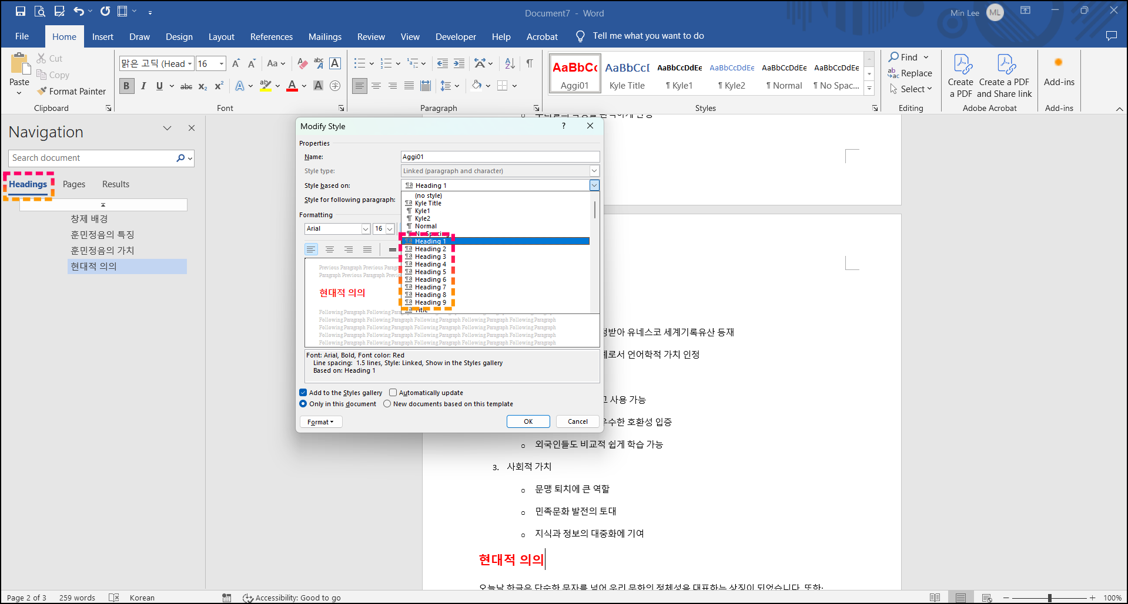Screen dimensions: 1128x604
Task: Click Shading paint bucket color button
Action: pyautogui.click(x=477, y=86)
